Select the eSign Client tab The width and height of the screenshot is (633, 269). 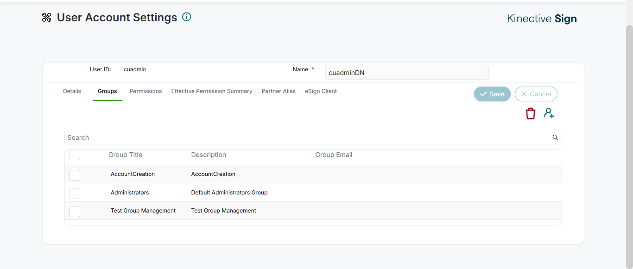(x=321, y=91)
